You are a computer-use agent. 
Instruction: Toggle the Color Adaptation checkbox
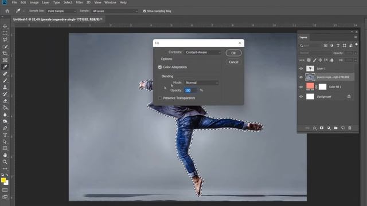pos(160,67)
